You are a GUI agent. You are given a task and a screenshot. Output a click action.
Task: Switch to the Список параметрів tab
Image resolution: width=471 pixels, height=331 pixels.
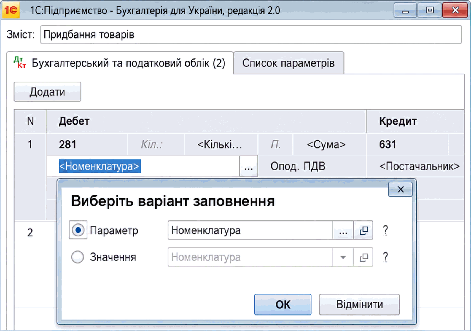(x=288, y=63)
